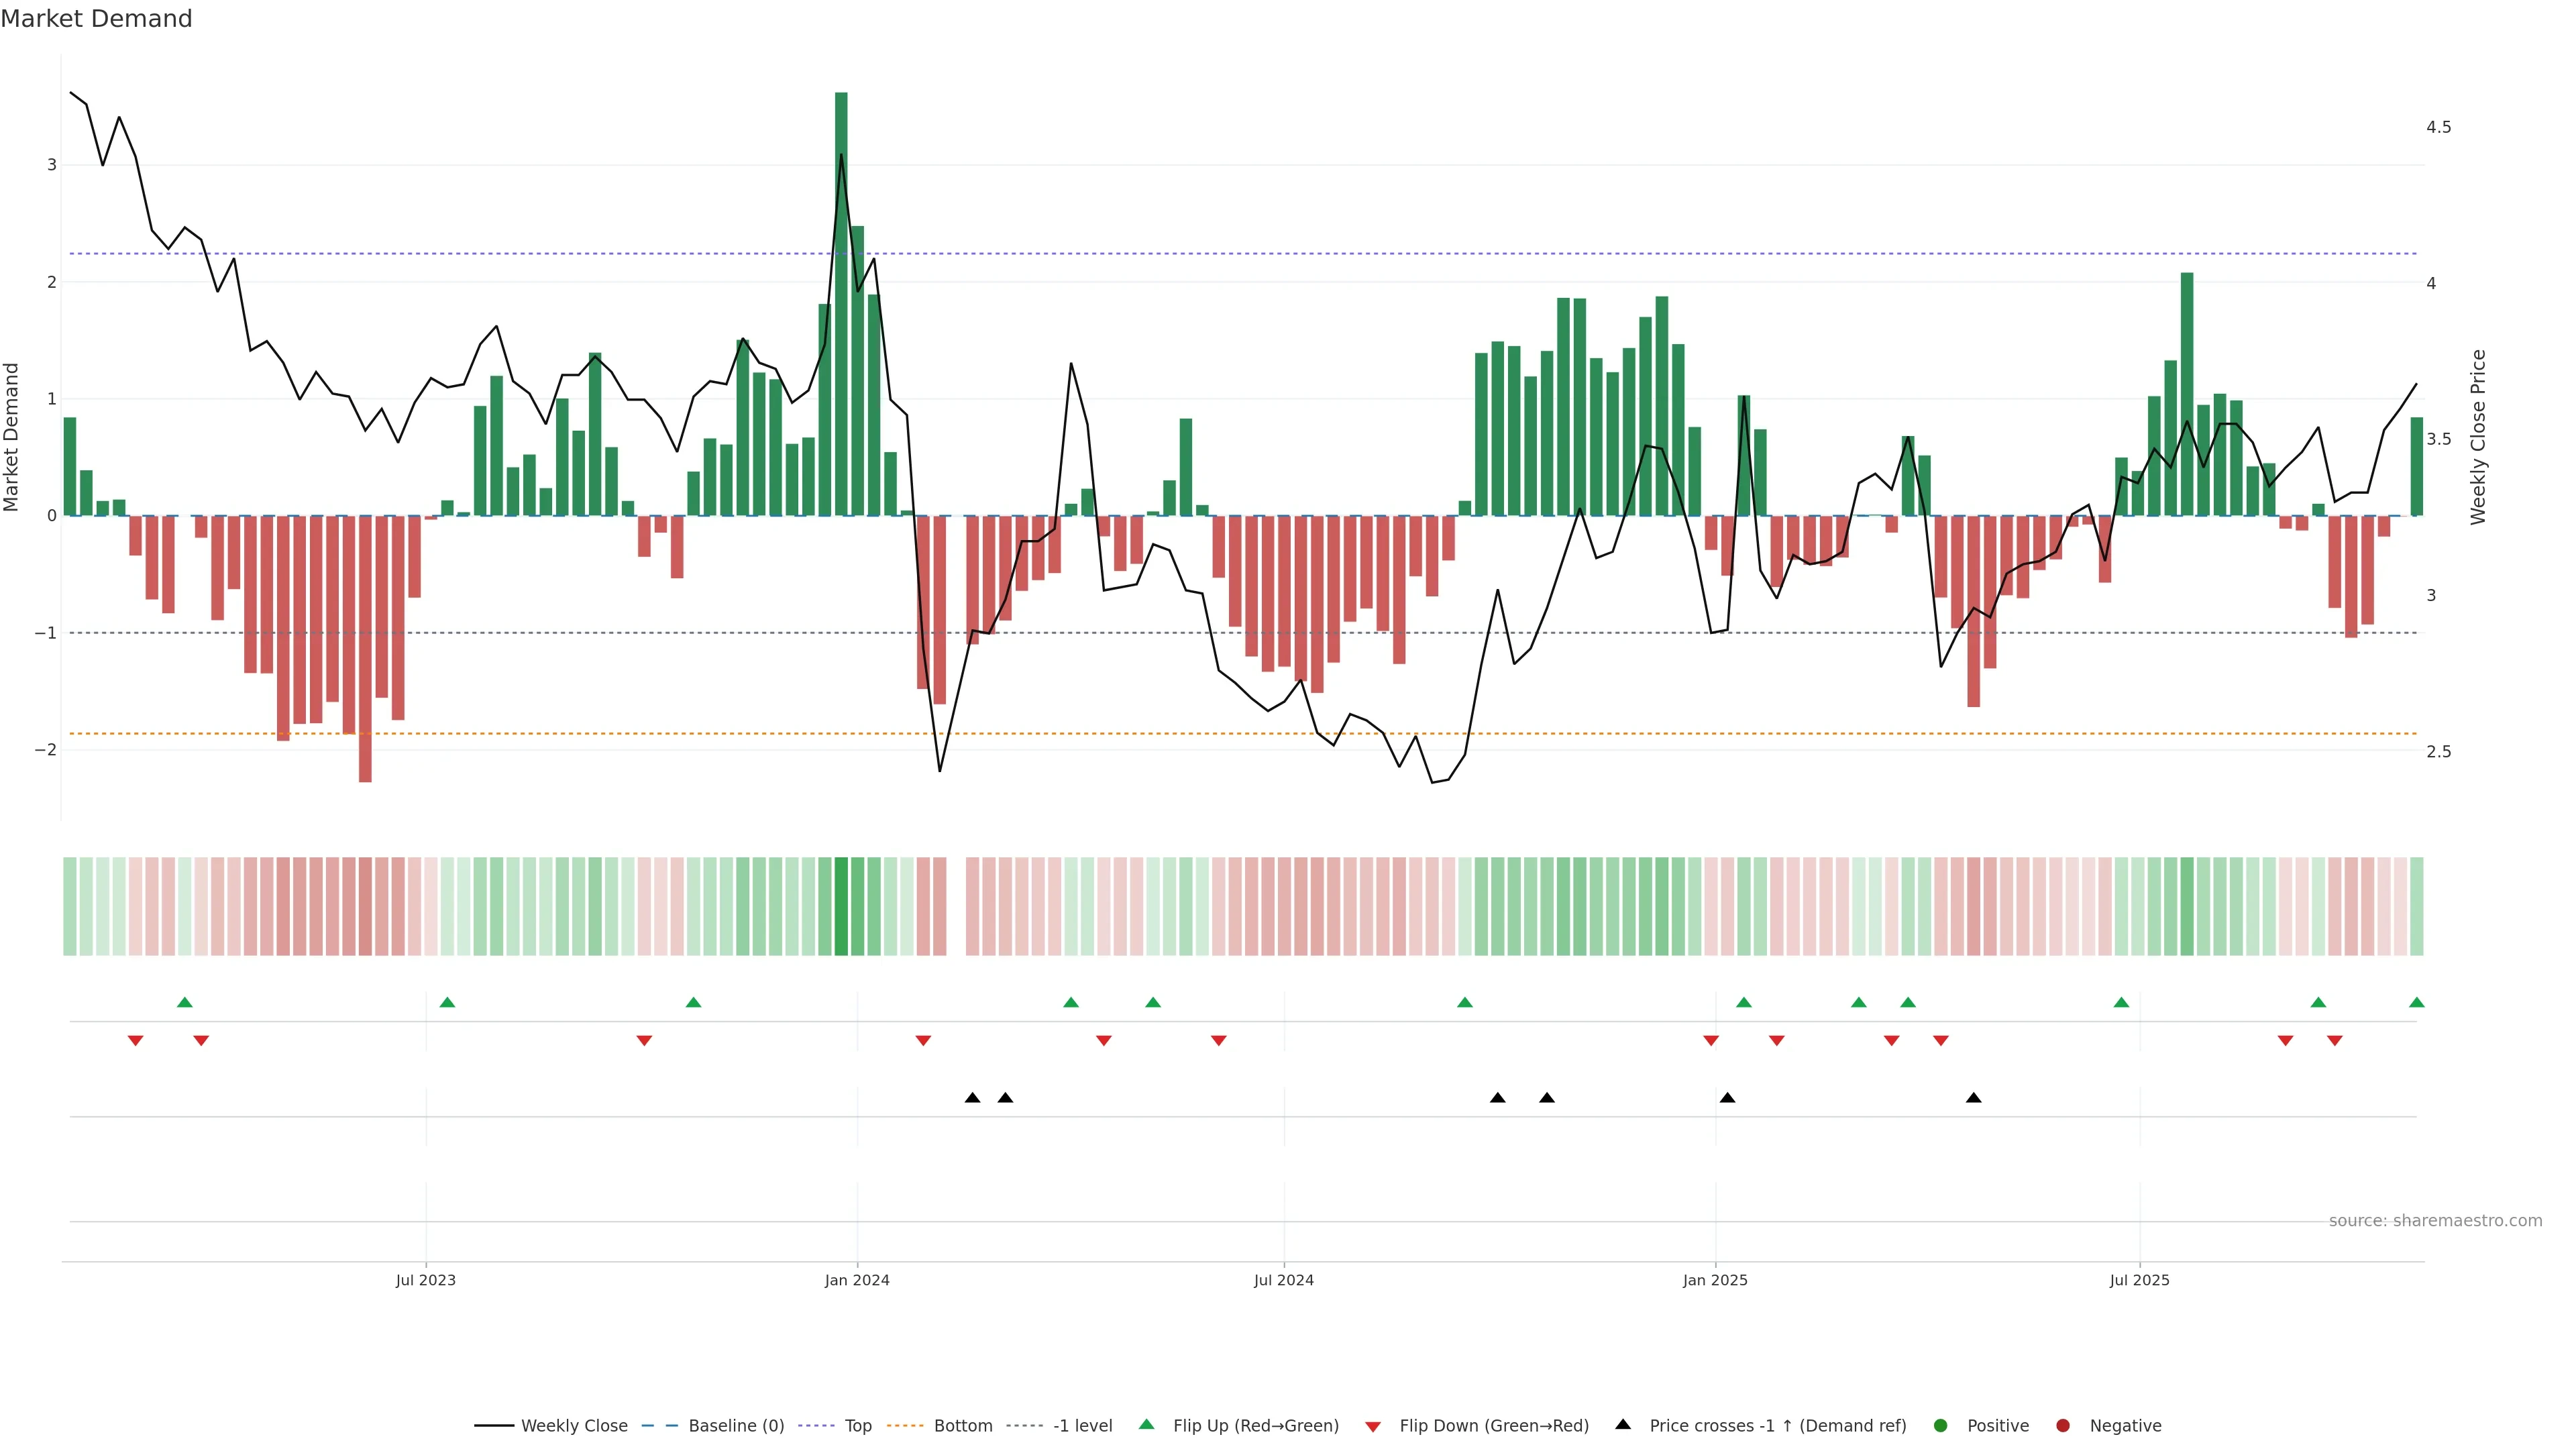
Task: Click Flip Up green triangle legend icon
Action: coord(1147,1424)
